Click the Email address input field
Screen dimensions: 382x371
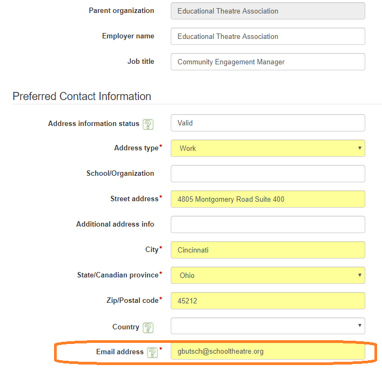click(267, 352)
